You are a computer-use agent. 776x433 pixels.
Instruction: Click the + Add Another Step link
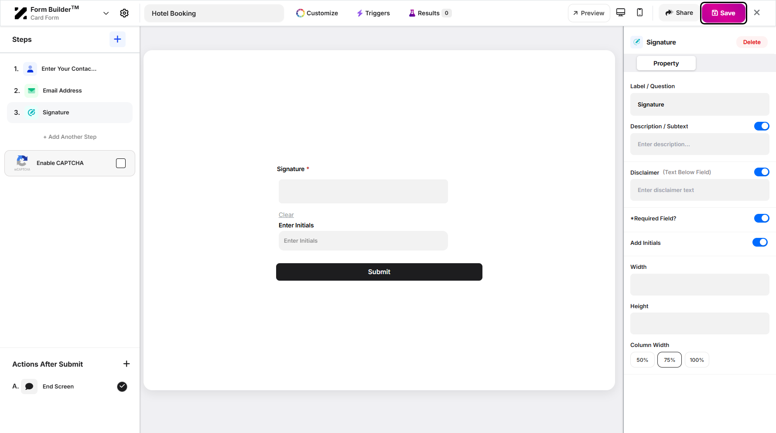point(70,137)
